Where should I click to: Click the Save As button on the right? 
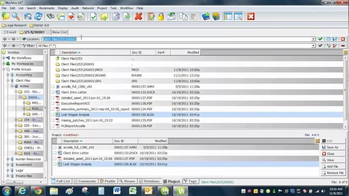click(x=333, y=147)
